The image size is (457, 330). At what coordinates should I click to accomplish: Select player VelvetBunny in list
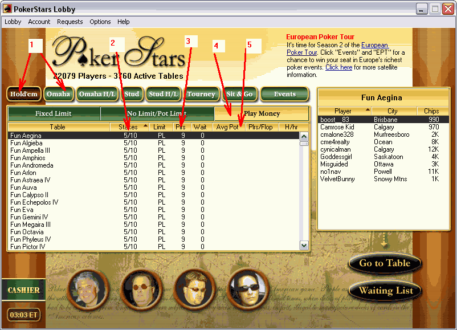coord(383,179)
